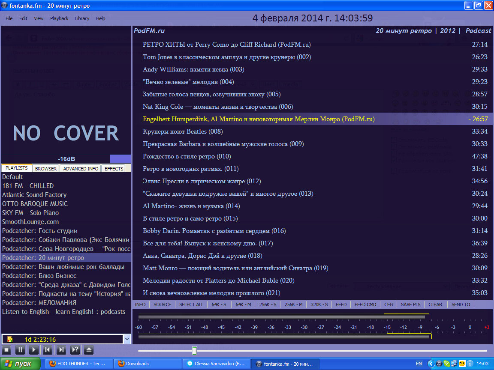Click the SAVE PLS button
This screenshot has width=494, height=370.
click(x=410, y=304)
